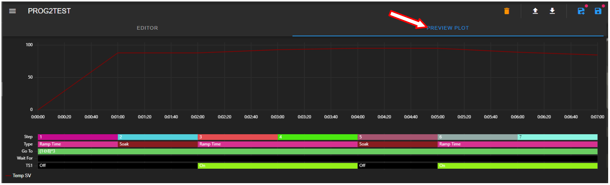610x185 pixels.
Task: Click the 0:02:00 time axis label
Action: (198, 117)
